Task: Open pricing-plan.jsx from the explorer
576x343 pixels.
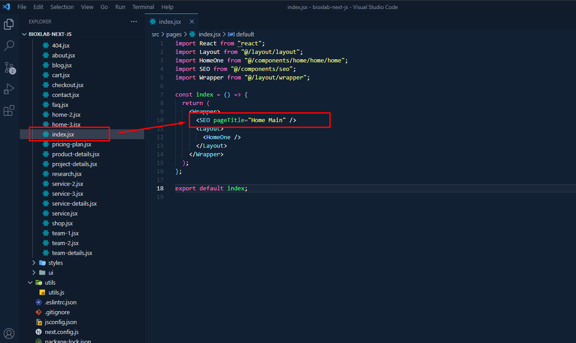Action: coord(71,144)
